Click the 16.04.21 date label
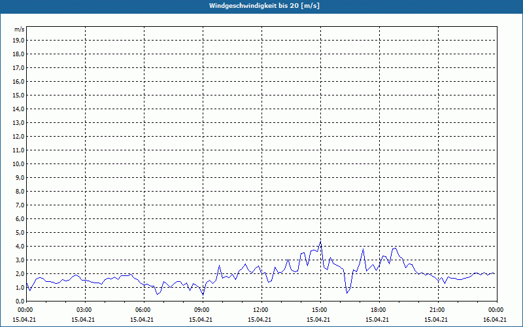This screenshot has height=327, width=523. (495, 320)
